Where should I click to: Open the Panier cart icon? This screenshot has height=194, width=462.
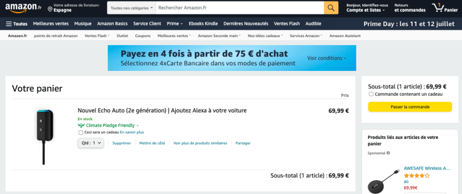tap(444, 8)
